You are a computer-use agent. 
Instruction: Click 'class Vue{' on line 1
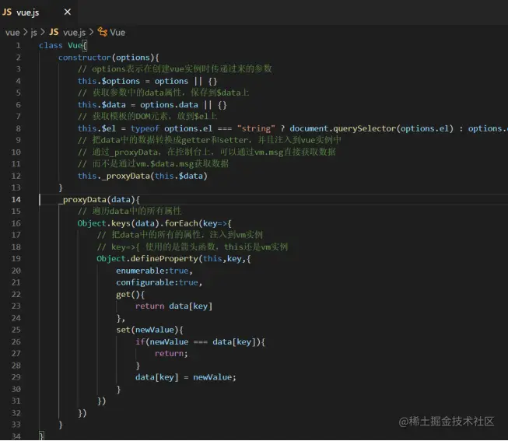(63, 46)
